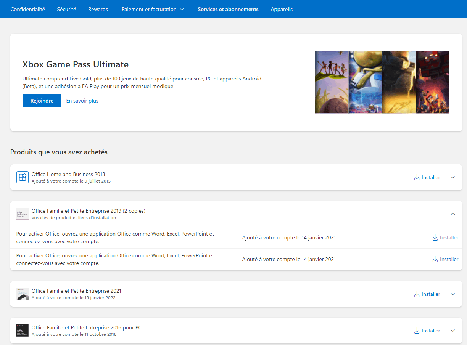Click 'Ajouté à votre compte le 11 octobre 2018'
Viewport: 467px width, 345px height.
pos(74,334)
